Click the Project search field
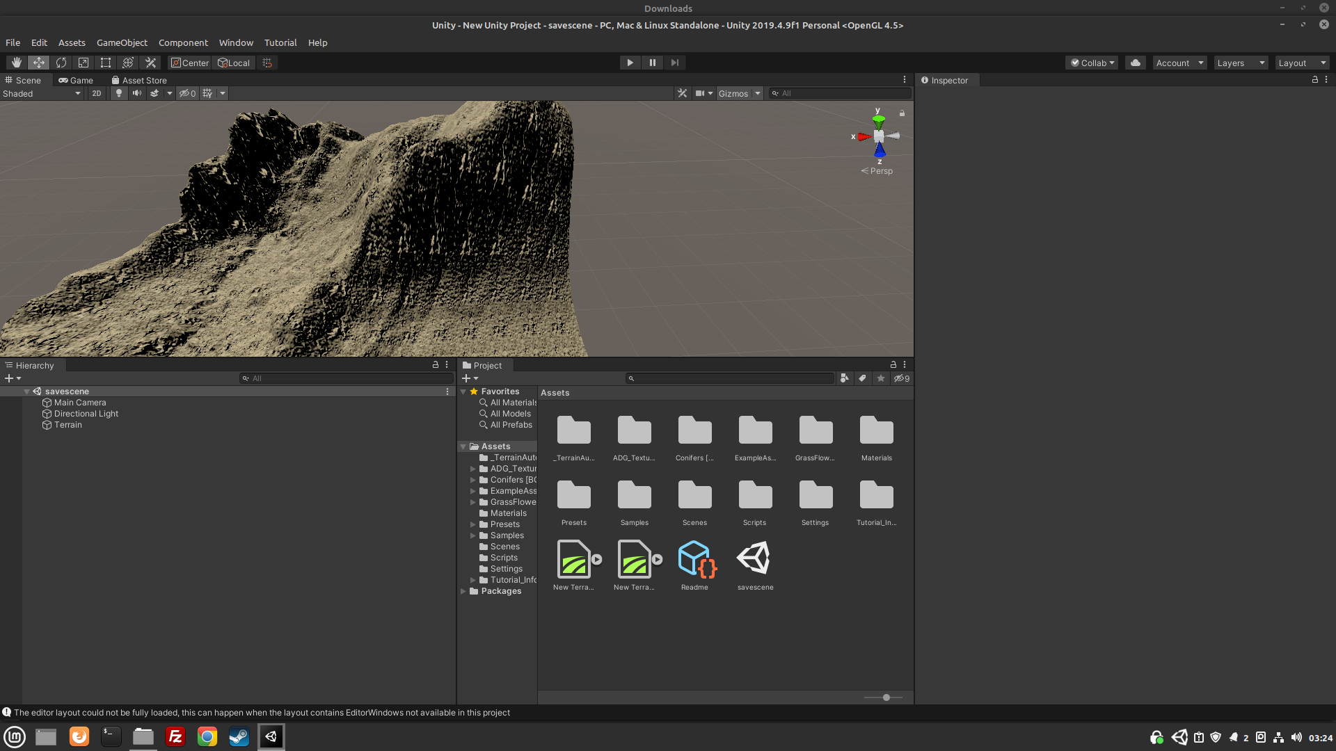Screen dimensions: 1336x751 (x=729, y=378)
